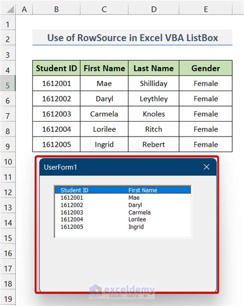Click the 'Student ID' table header cell
The width and height of the screenshot is (244, 306).
[57, 68]
